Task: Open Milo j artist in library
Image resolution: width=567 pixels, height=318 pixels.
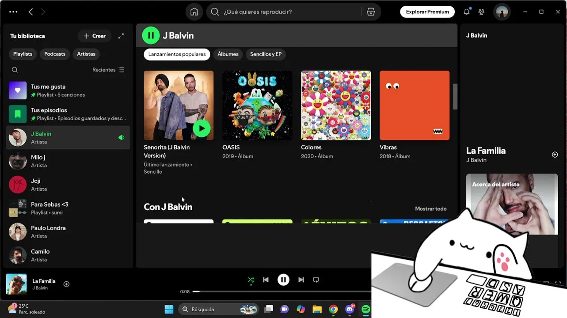Action: coord(68,161)
